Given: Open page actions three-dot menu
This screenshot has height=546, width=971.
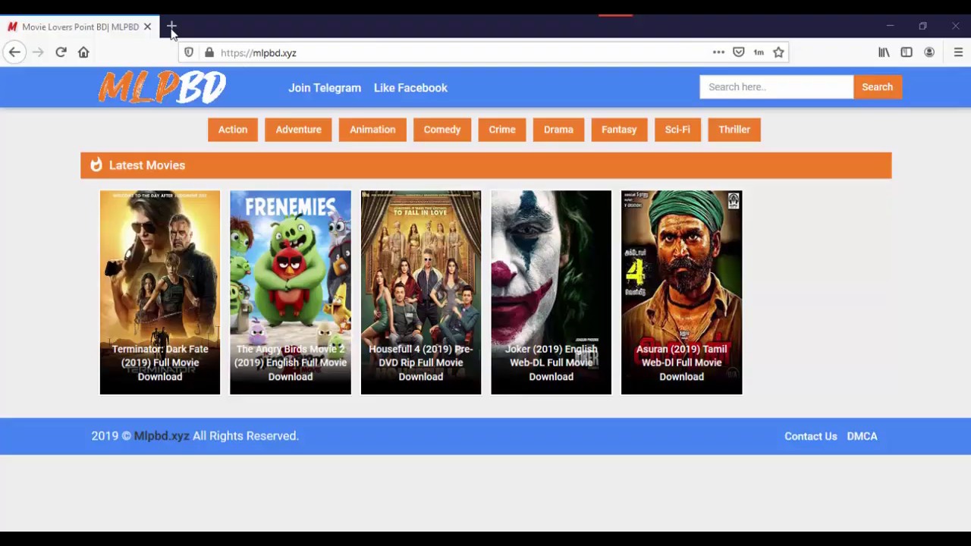Looking at the screenshot, I should [718, 52].
